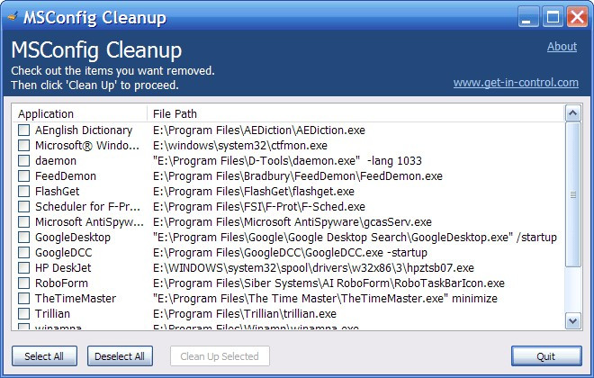
Task: Click the list scrollbar up arrow
Action: point(572,113)
